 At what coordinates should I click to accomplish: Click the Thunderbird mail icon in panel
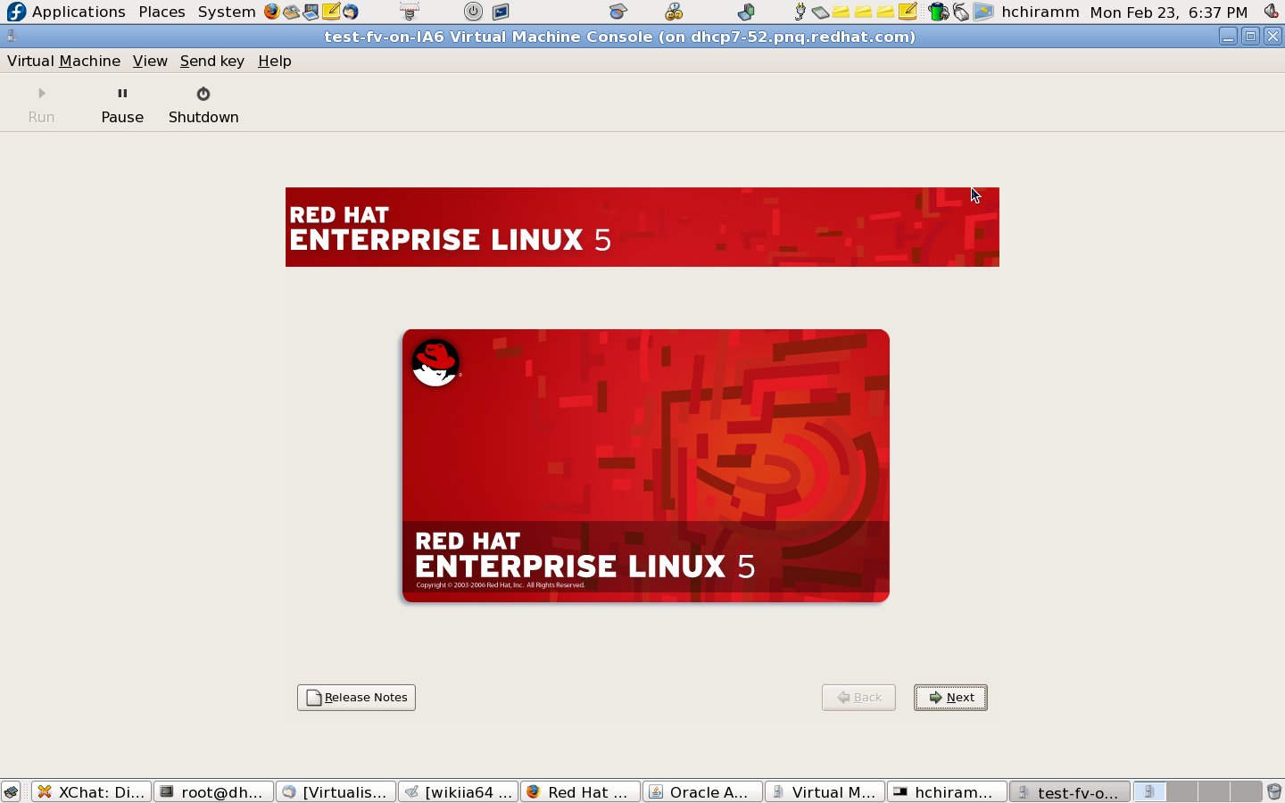pos(351,12)
